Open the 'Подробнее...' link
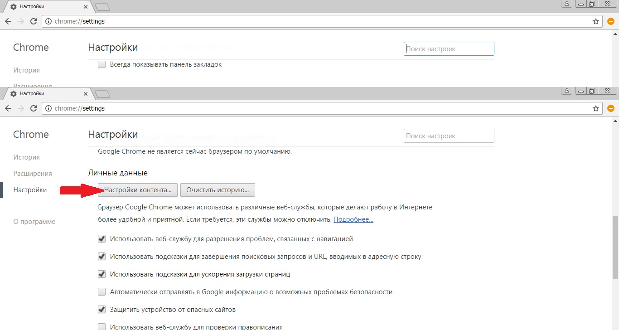This screenshot has width=619, height=330. pyautogui.click(x=353, y=219)
